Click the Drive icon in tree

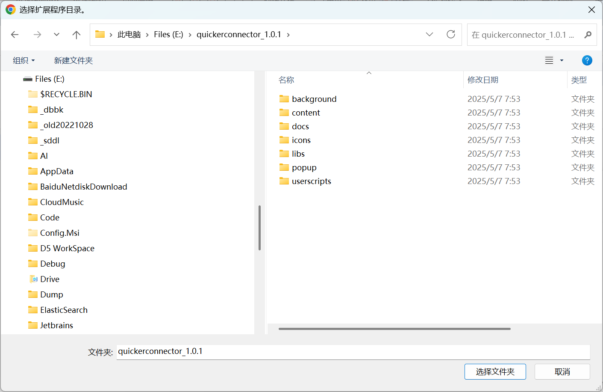33,279
